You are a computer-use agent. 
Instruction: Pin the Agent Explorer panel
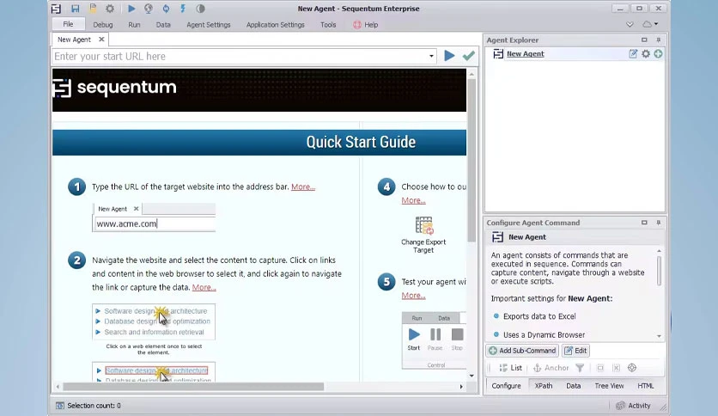[659, 40]
